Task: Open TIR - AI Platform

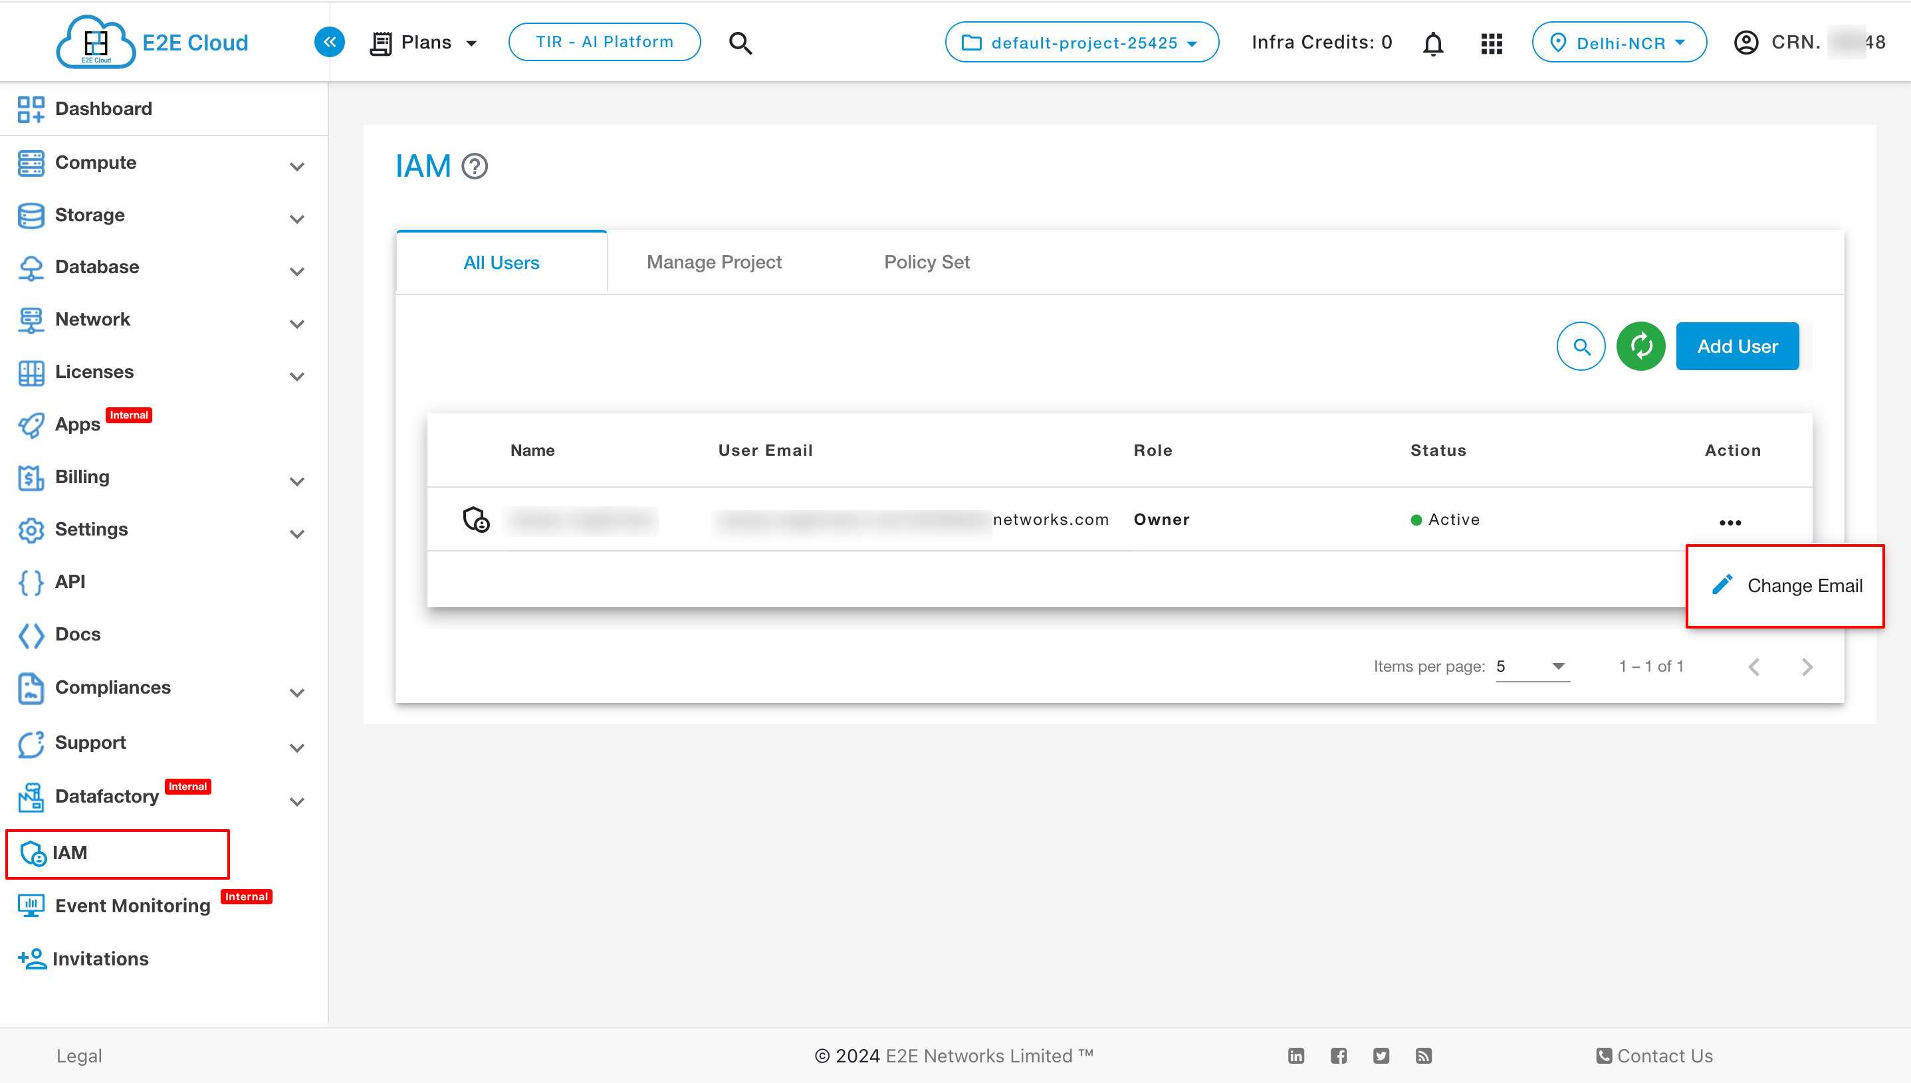Action: (604, 42)
